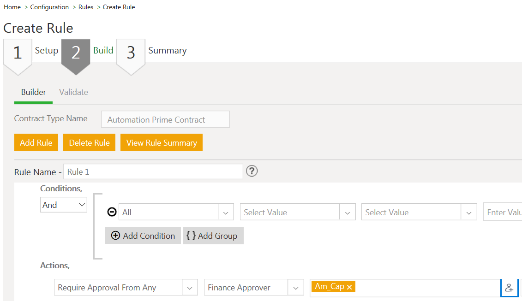This screenshot has height=301, width=522.
Task: Click the Rule Name input field
Action: pyautogui.click(x=153, y=171)
